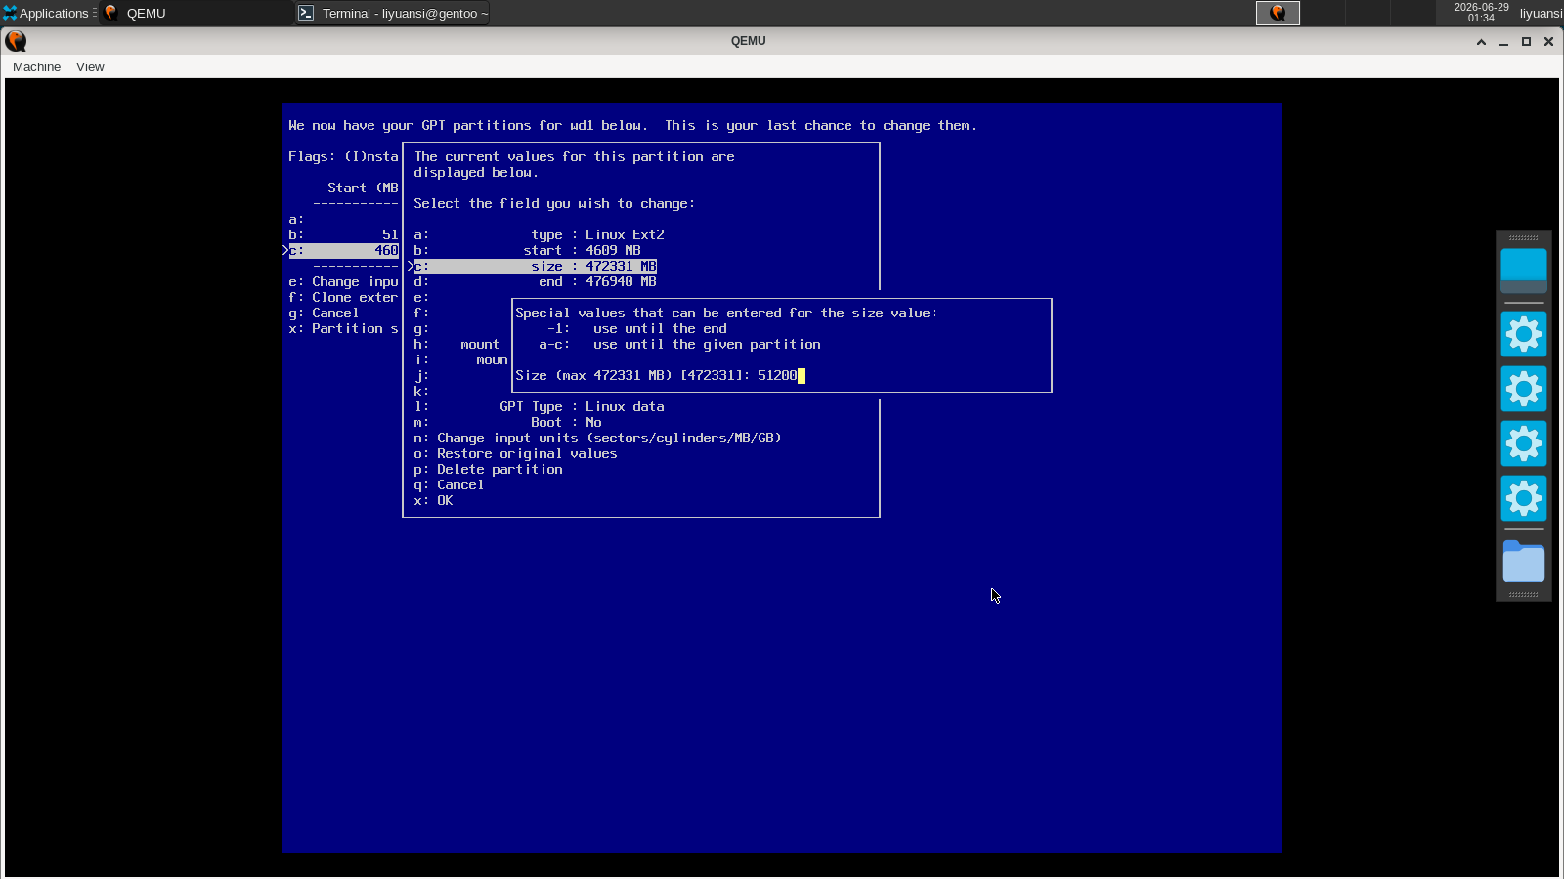Open the Applications menu in the top panel
Screen dimensions: 1564x879
click(x=48, y=13)
